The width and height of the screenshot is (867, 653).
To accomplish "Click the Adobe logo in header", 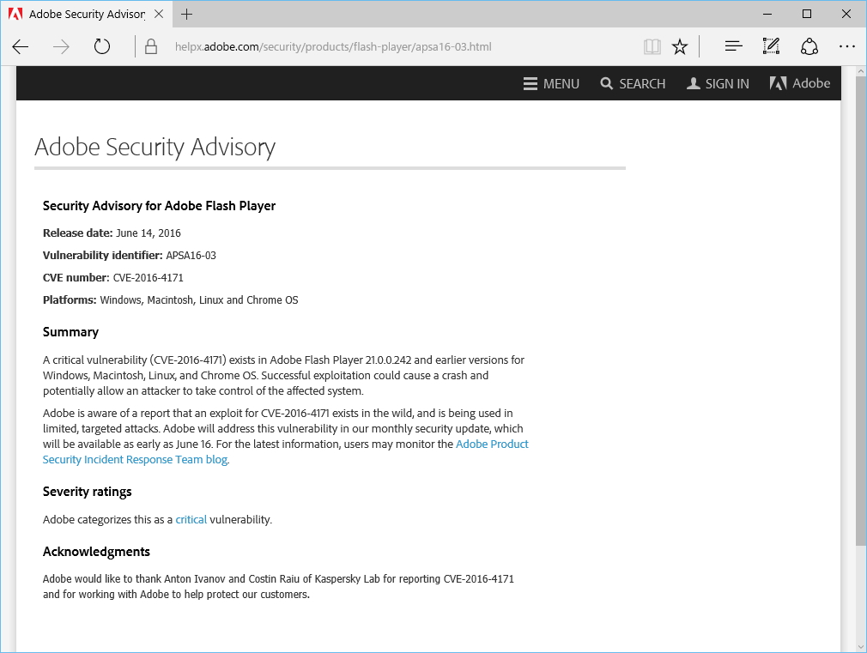I will pos(800,83).
